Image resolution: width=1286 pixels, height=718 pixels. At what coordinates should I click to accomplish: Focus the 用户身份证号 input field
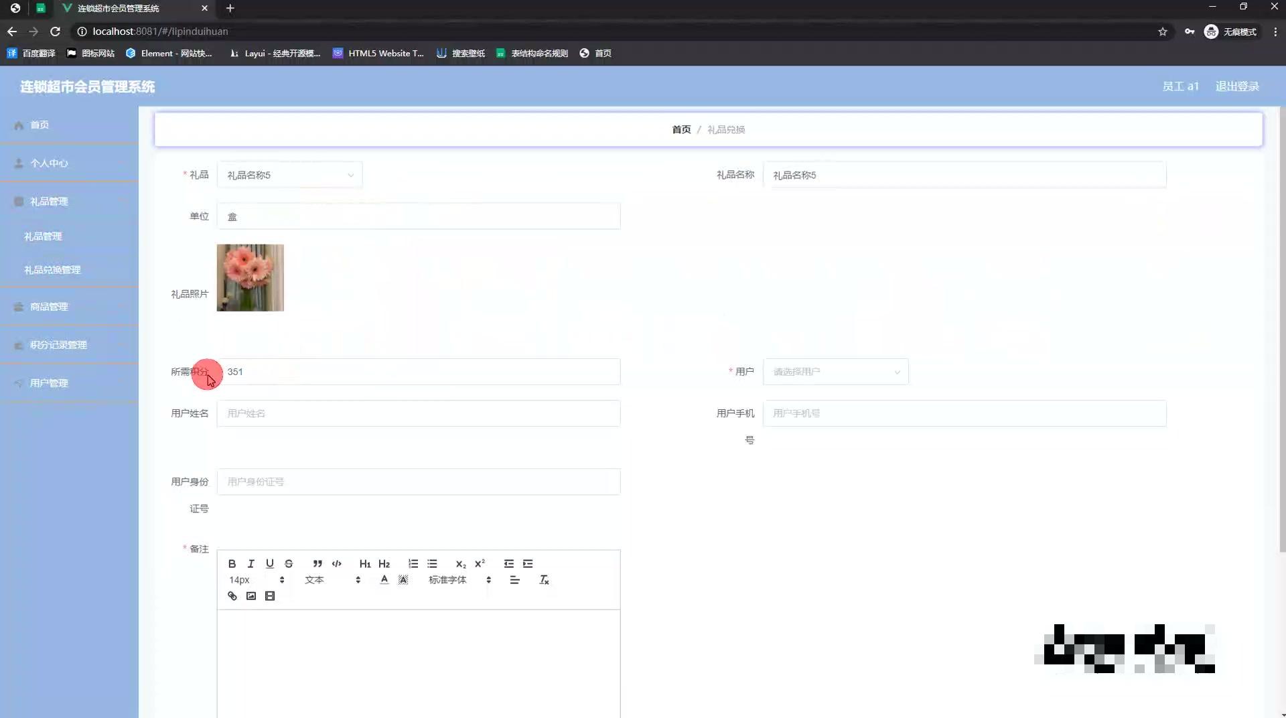coord(419,482)
